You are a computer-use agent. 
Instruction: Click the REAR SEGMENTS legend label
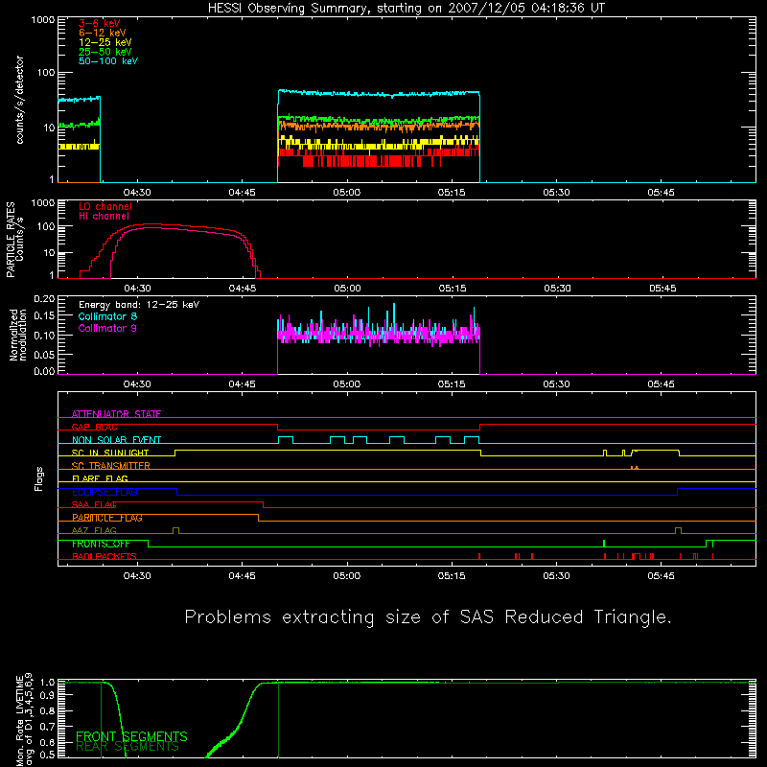128,747
